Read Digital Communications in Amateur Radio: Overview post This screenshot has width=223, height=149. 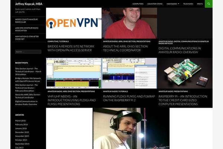(x=180, y=50)
